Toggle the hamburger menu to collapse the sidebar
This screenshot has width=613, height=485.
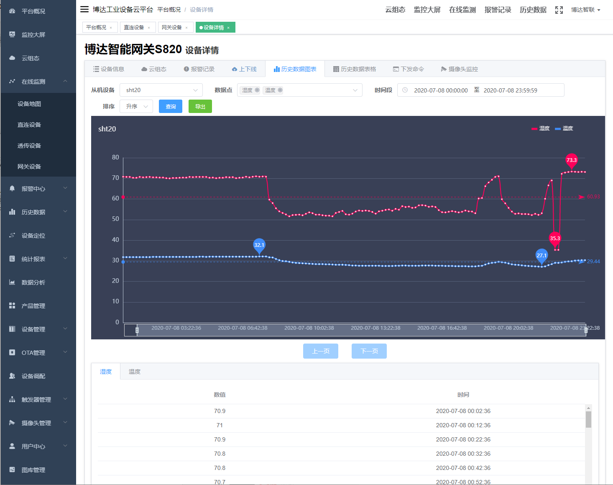click(x=84, y=9)
